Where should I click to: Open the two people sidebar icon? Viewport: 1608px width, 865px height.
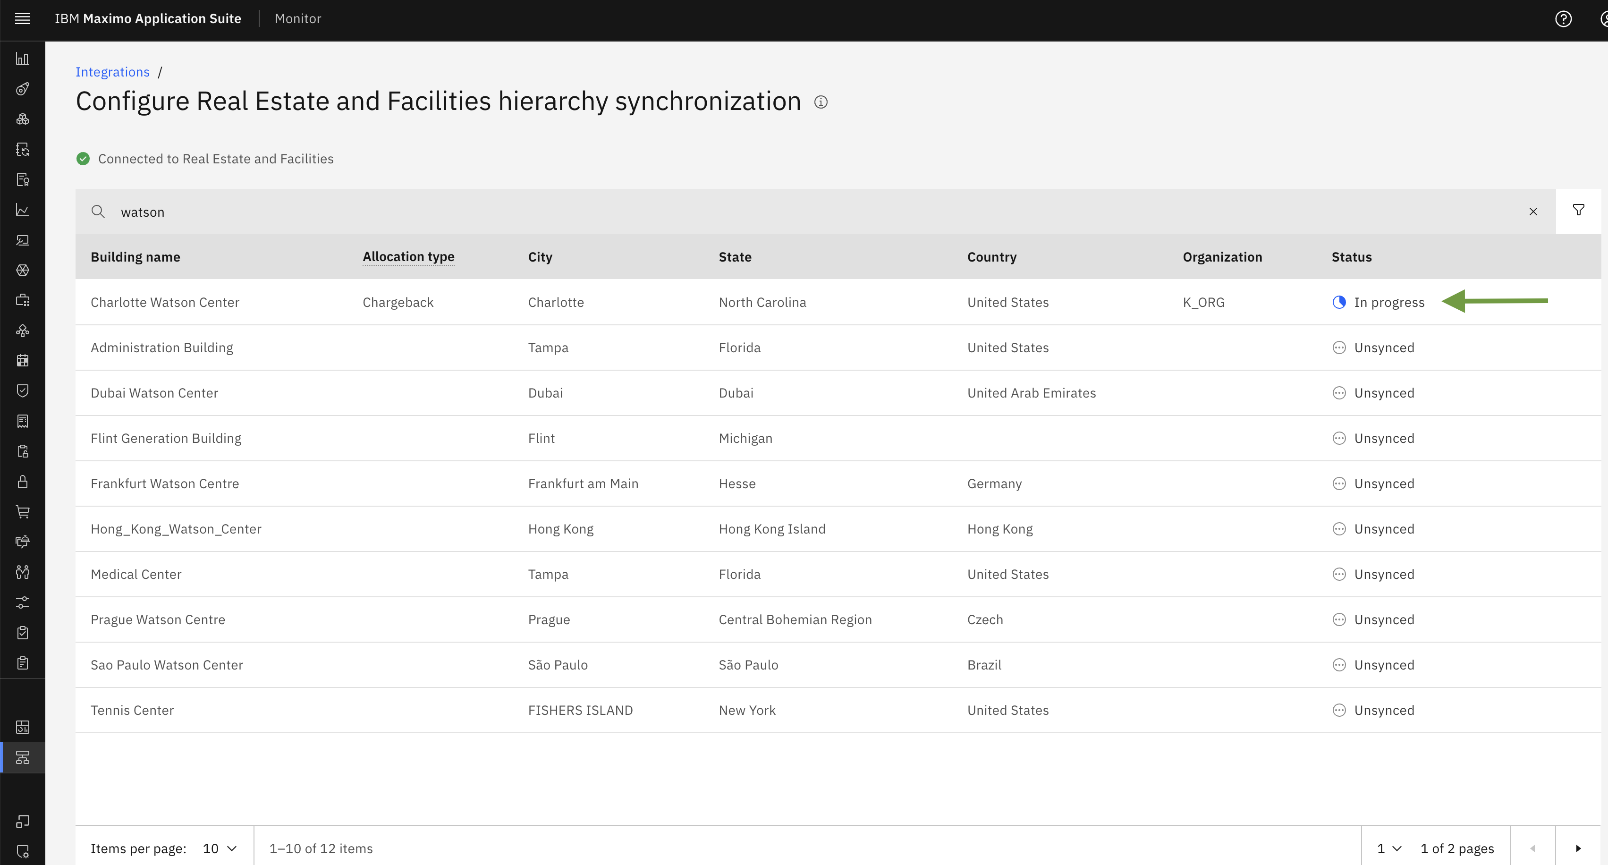pos(23,572)
